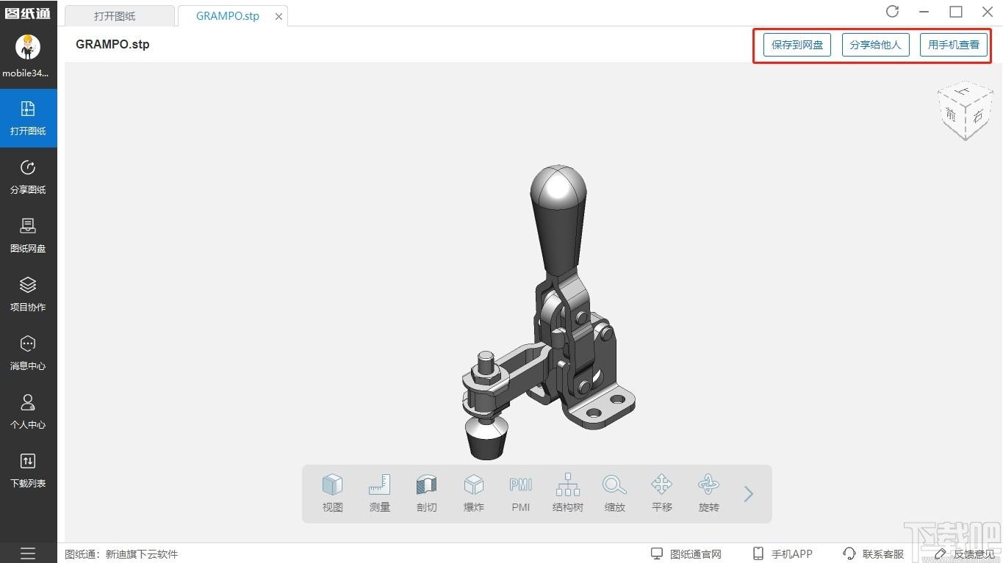Open the 结构树 structure tree

point(568,493)
